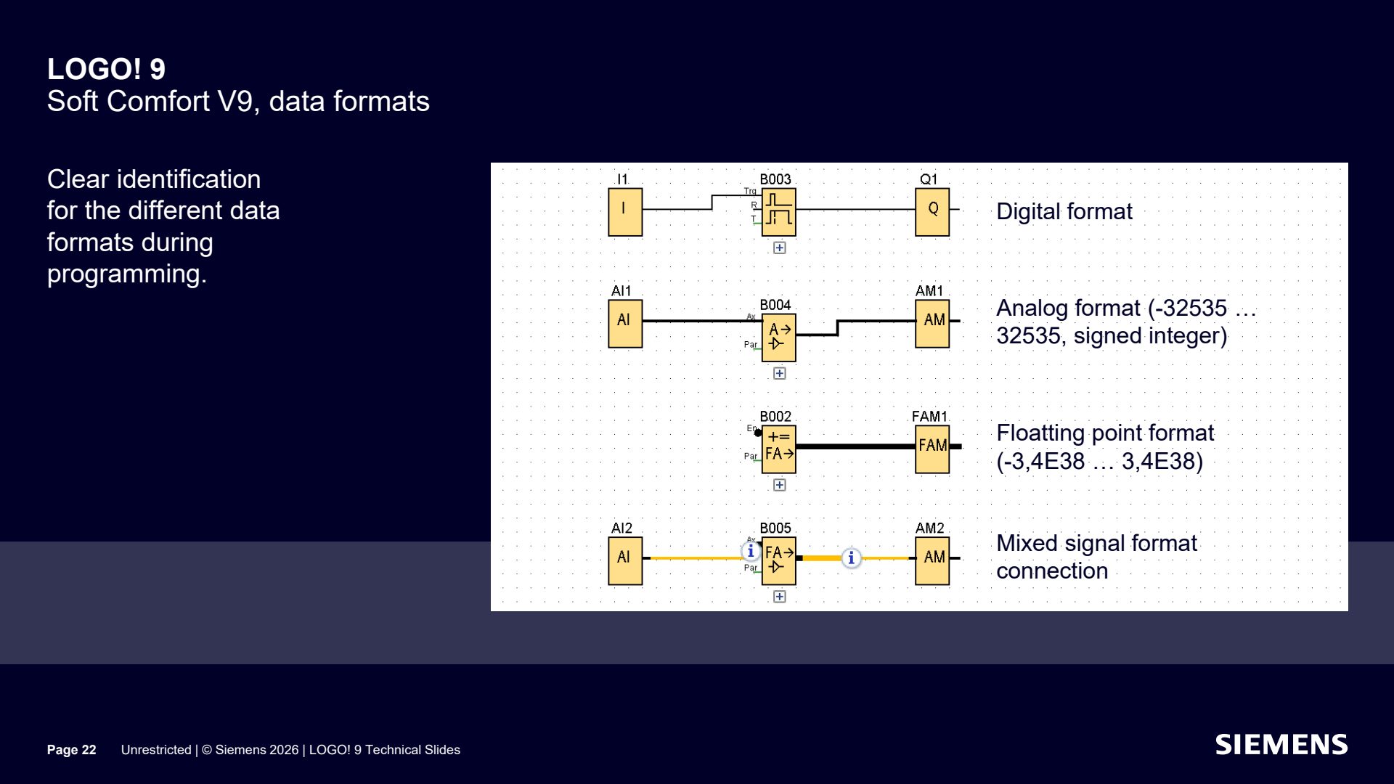
Task: Select the Q1 digital output block
Action: coord(932,212)
